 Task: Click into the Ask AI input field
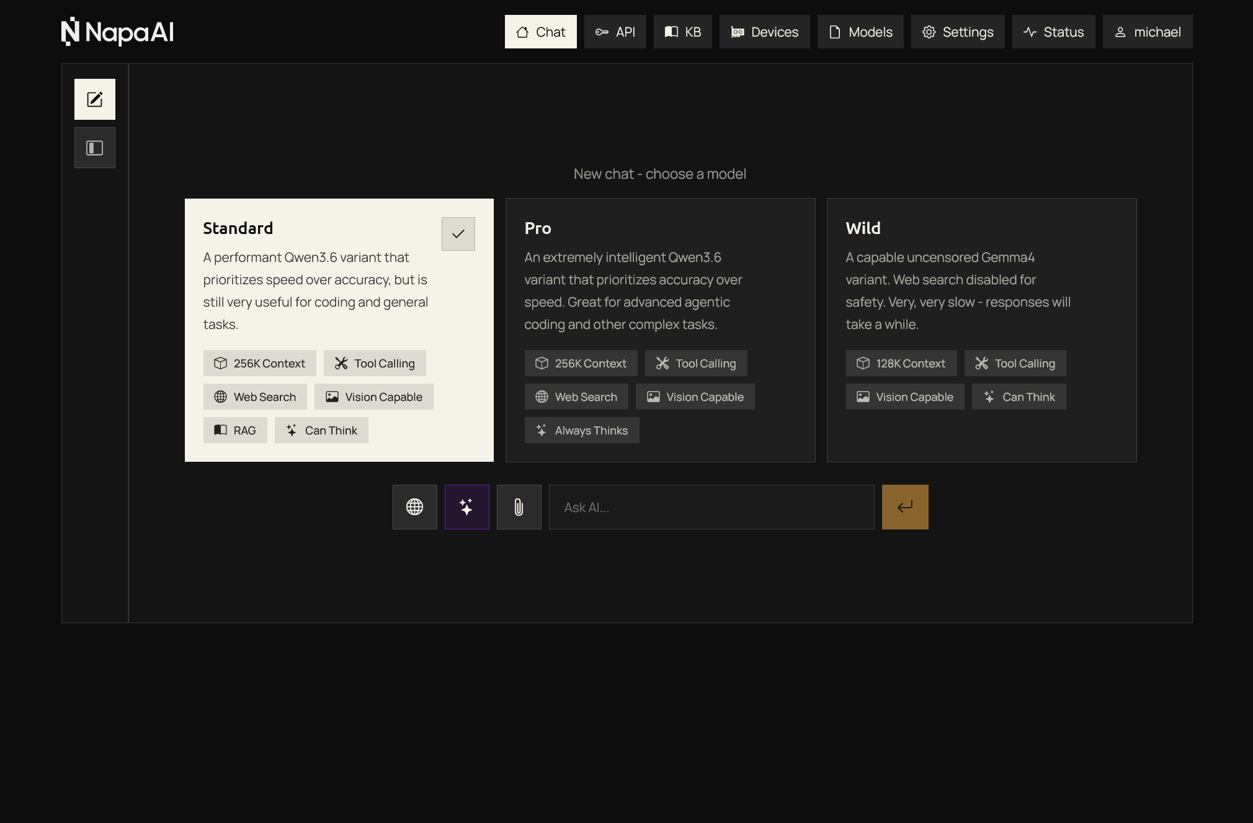[711, 507]
